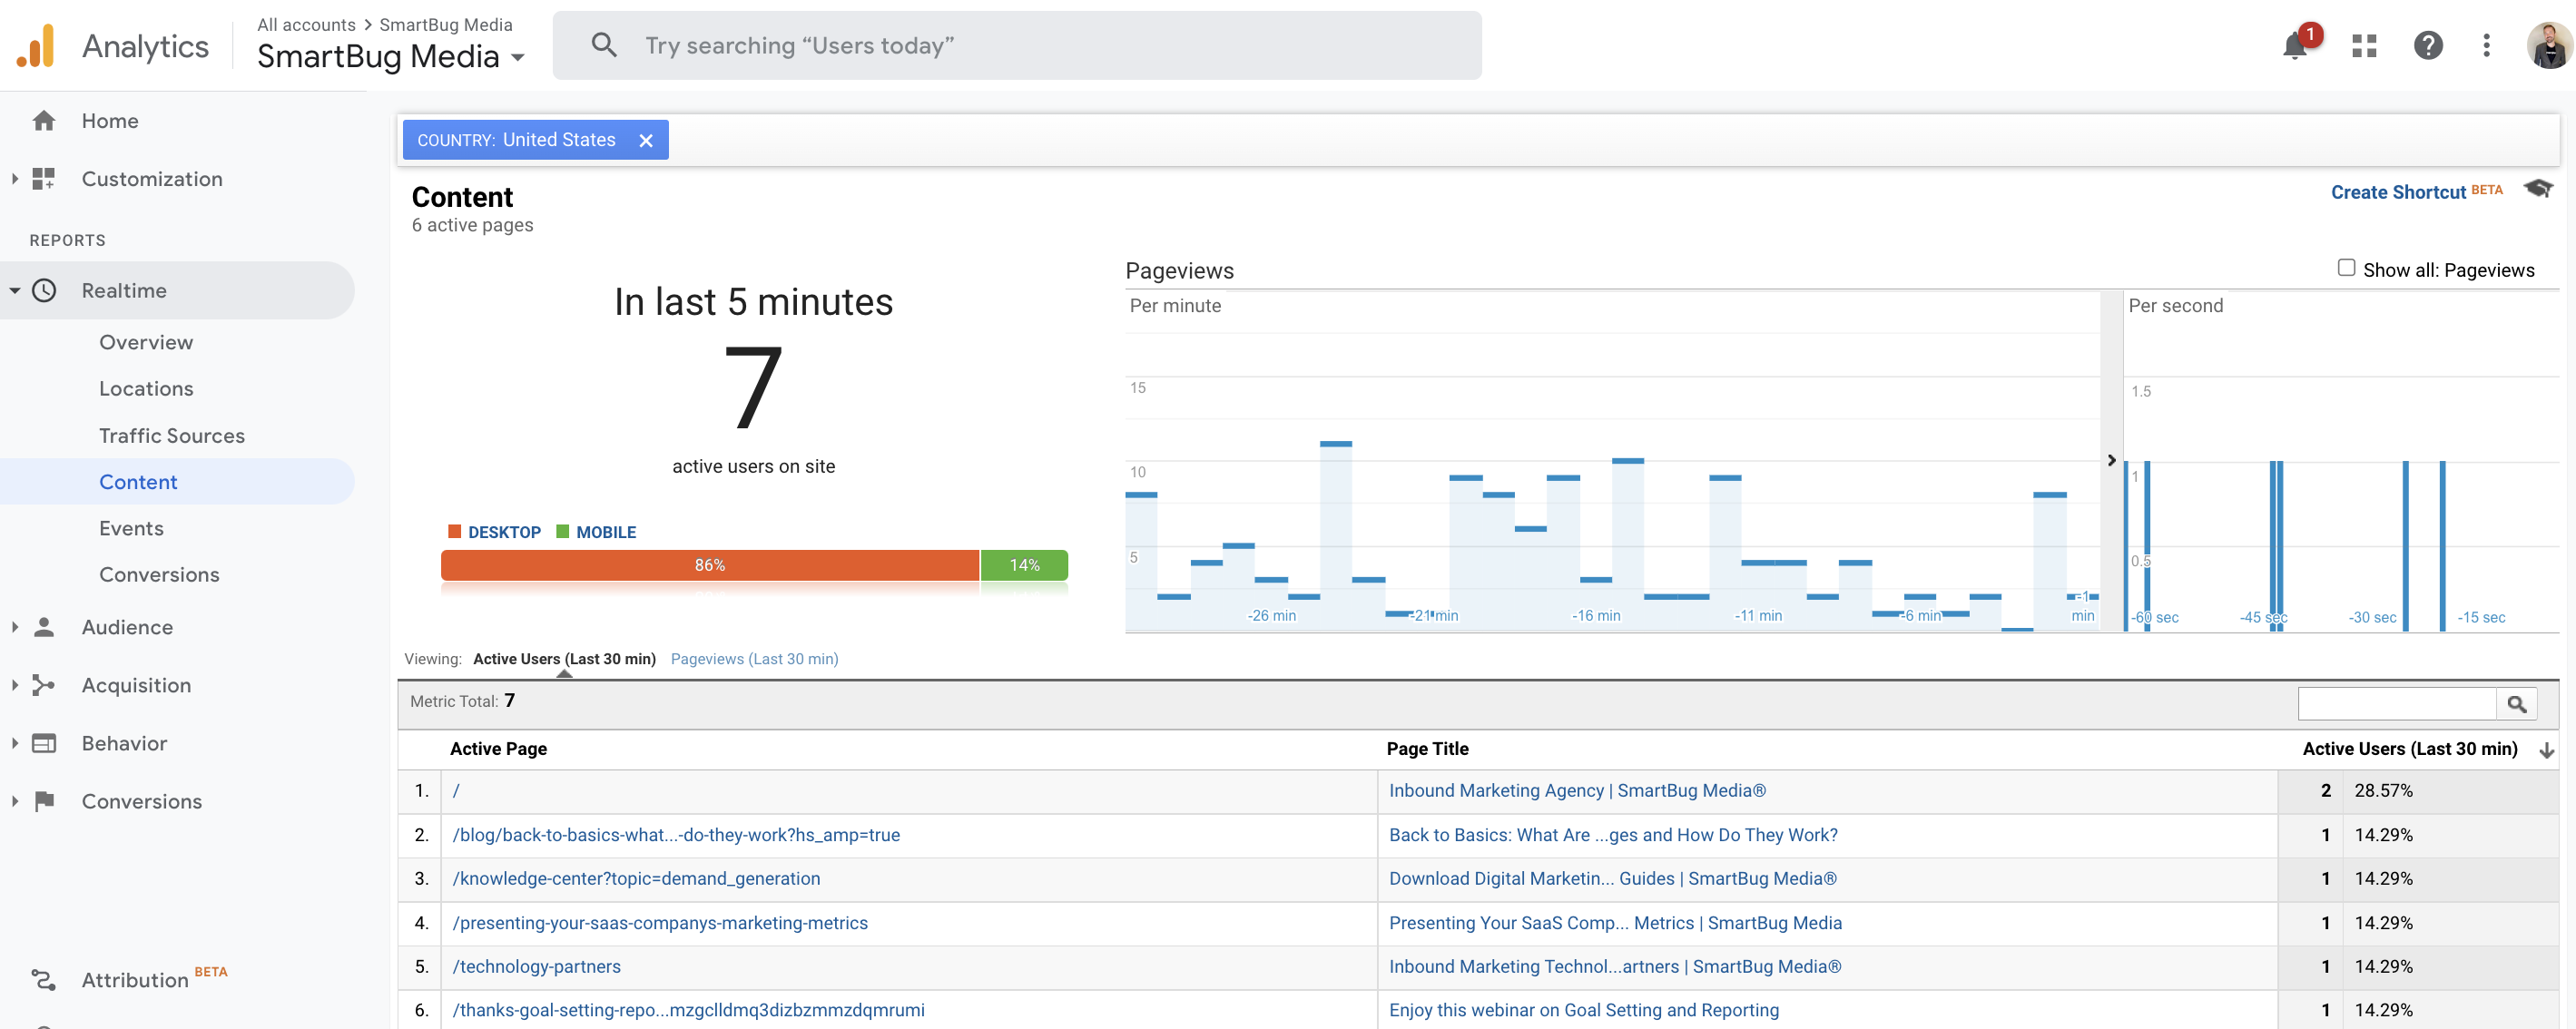2576x1029 pixels.
Task: Click the MOBILE legend label
Action: [606, 532]
